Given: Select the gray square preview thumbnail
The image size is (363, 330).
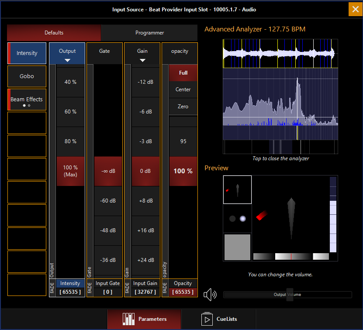Looking at the screenshot, I should click(237, 247).
